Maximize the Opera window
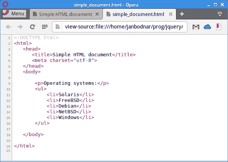Viewport: 228px width, 162px height. (x=215, y=5)
